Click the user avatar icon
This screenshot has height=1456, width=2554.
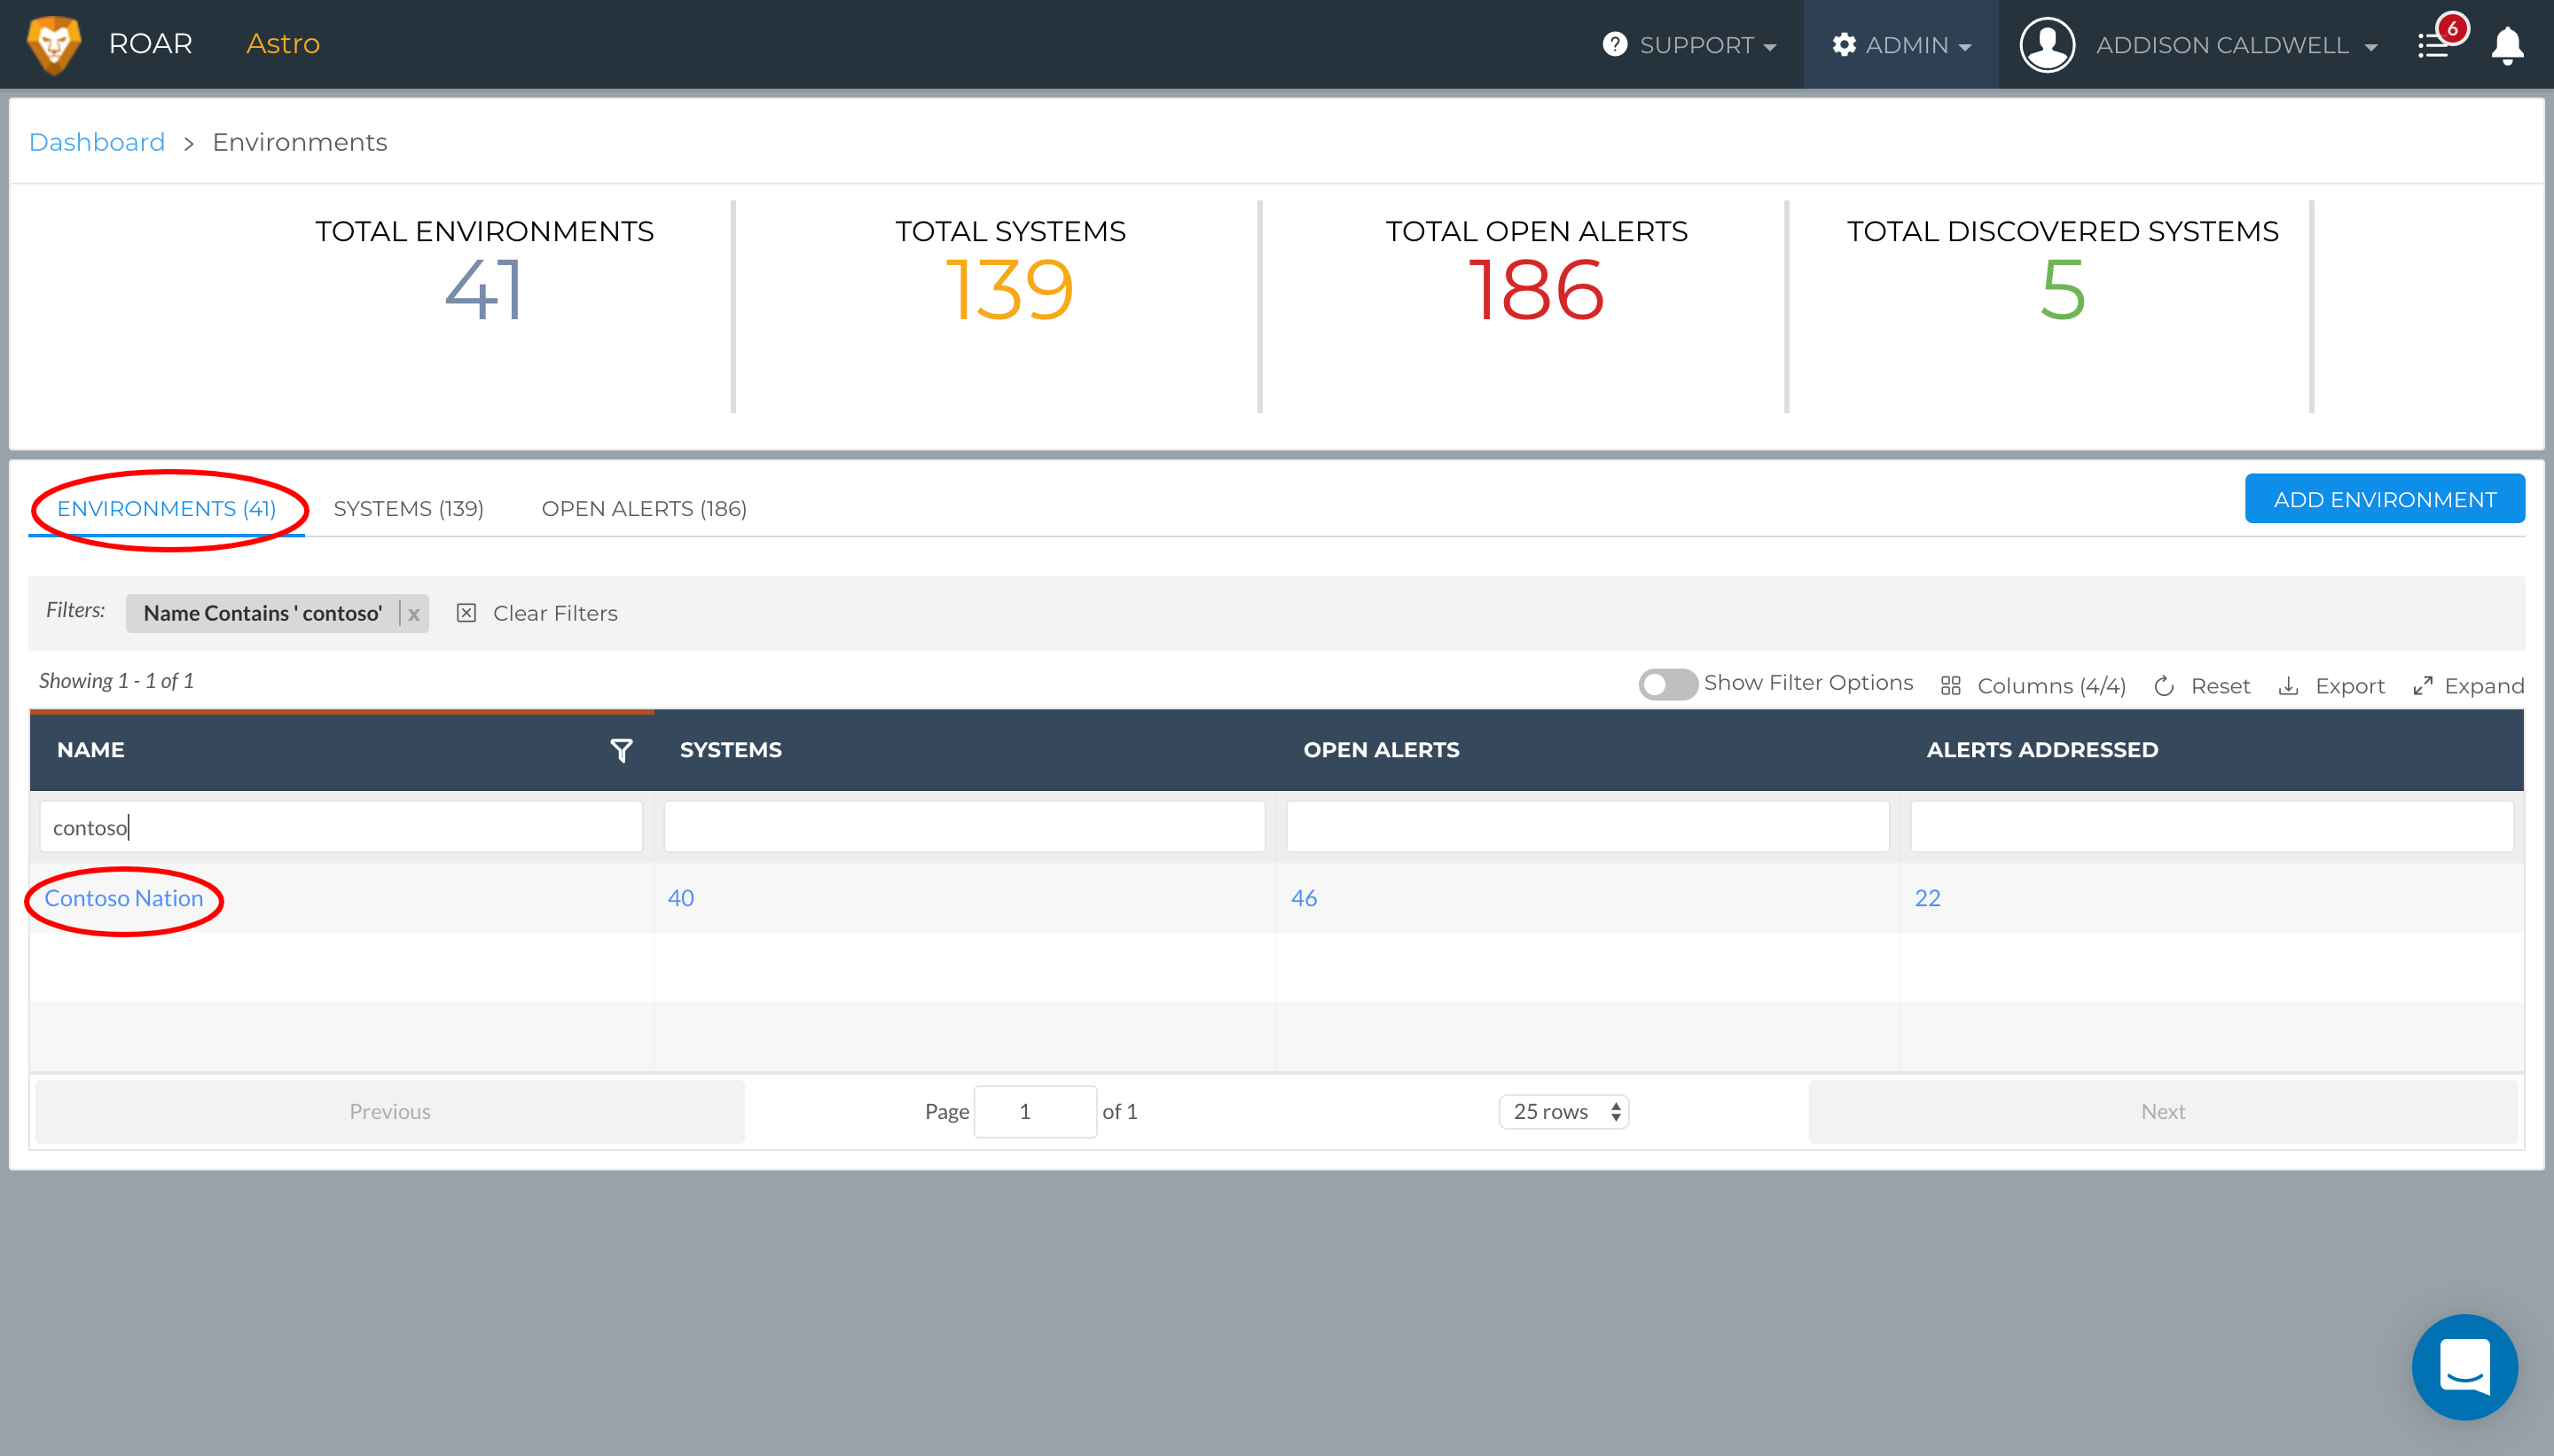point(2047,45)
